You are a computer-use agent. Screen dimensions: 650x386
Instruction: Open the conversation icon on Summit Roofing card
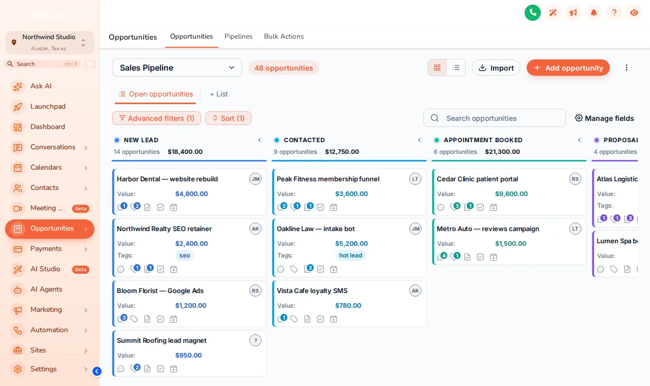click(x=121, y=369)
